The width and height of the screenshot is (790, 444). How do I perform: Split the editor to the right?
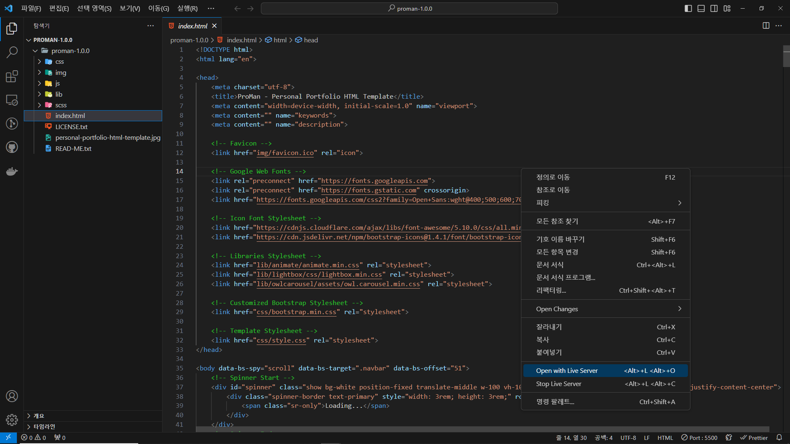tap(766, 25)
